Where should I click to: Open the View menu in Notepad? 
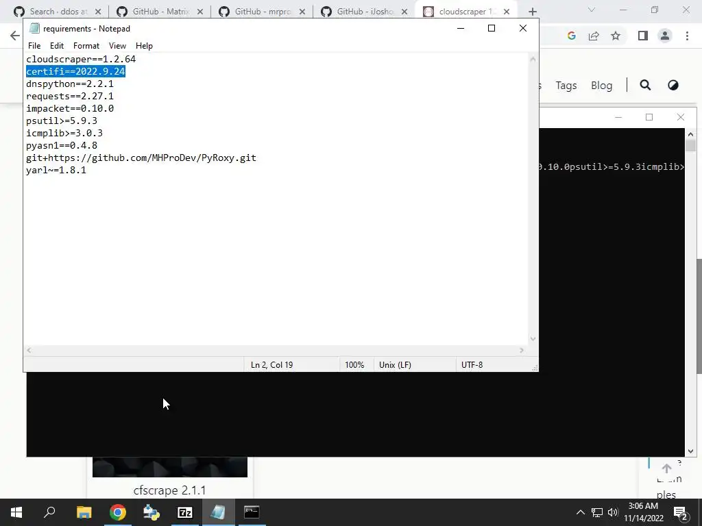coord(117,46)
